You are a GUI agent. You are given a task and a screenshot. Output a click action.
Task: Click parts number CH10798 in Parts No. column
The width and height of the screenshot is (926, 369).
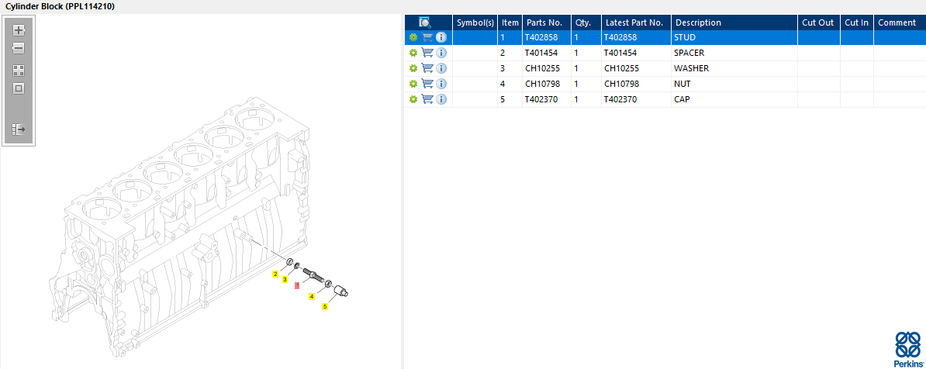coord(542,84)
